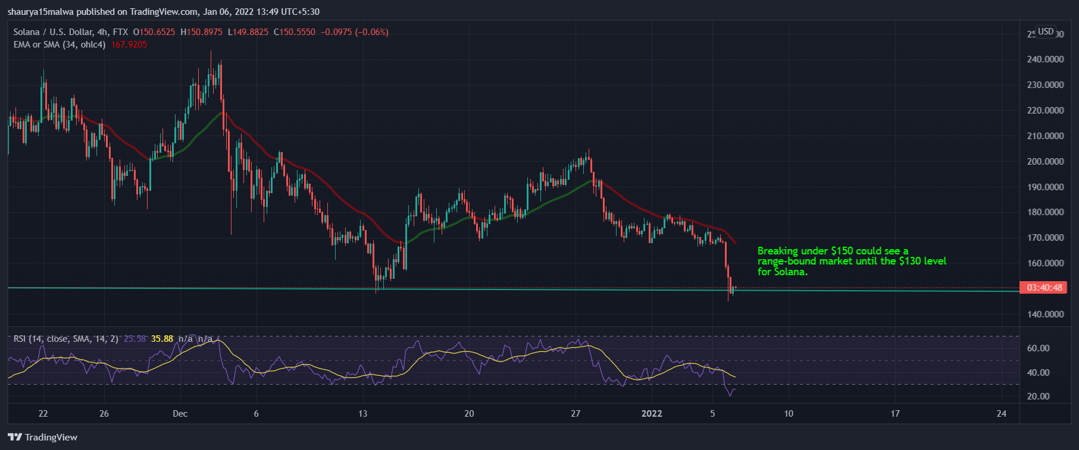Click the open price O150.6525 value
The width and height of the screenshot is (1079, 450).
coord(154,32)
